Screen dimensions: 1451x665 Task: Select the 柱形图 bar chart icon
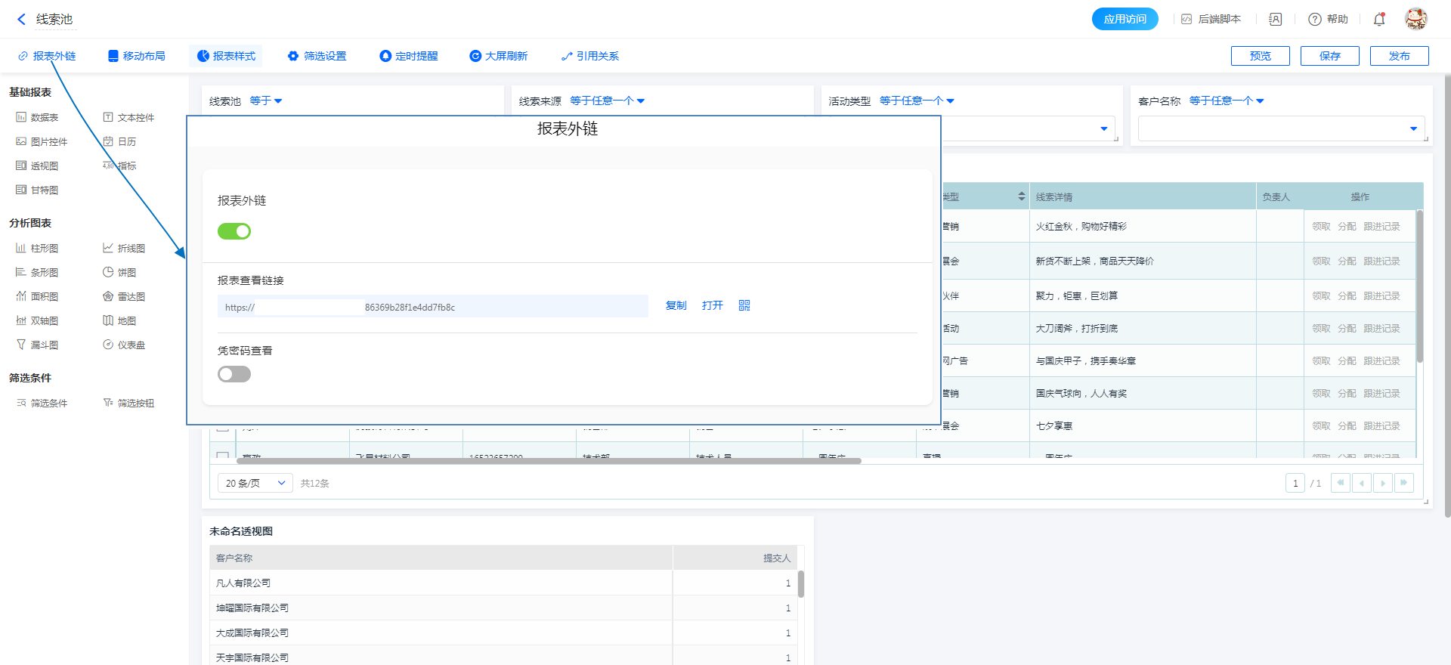tap(21, 248)
